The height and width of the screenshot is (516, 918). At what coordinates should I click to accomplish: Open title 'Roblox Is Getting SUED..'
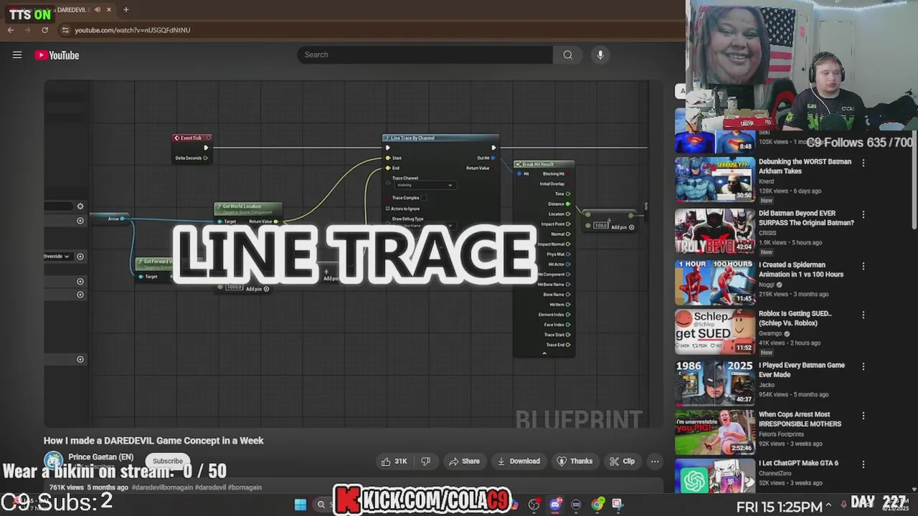pyautogui.click(x=795, y=318)
